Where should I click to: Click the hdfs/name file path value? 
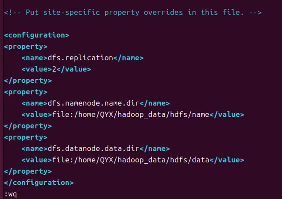[x=131, y=115]
